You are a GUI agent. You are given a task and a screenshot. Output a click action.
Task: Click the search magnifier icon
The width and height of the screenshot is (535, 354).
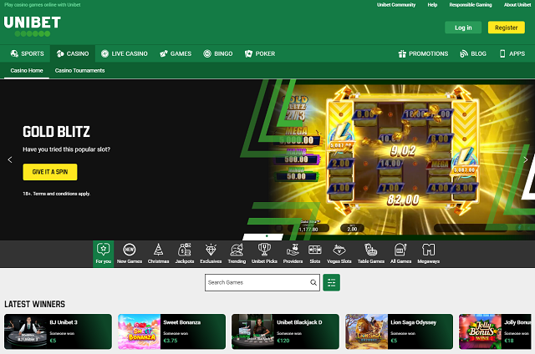coord(313,282)
